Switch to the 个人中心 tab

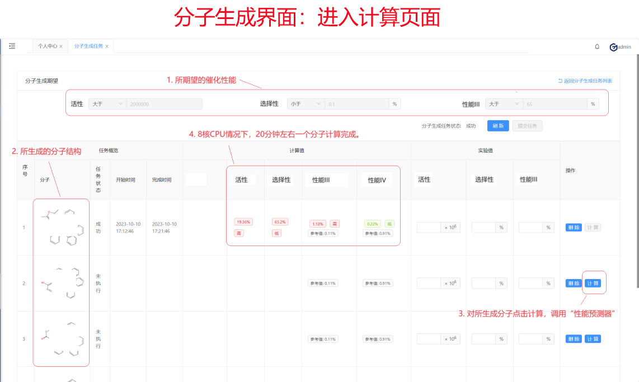click(x=47, y=46)
